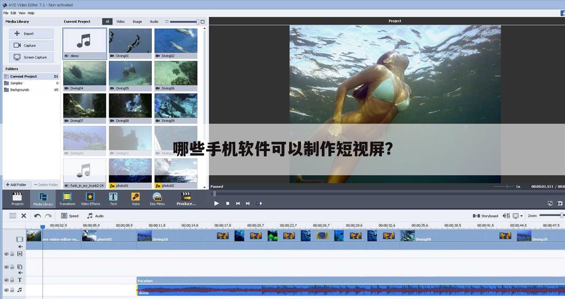Select the Samples folder
Viewport: 565px width, 299px height.
tap(31, 83)
